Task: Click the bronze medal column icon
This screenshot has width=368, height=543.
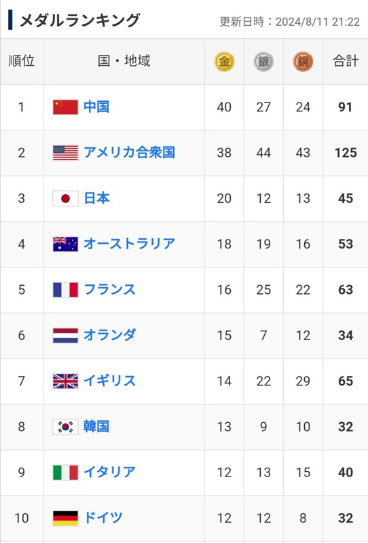Action: pyautogui.click(x=303, y=62)
